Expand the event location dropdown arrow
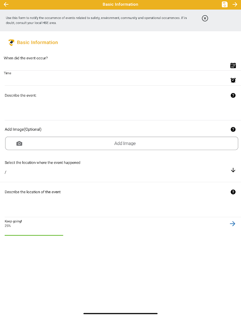 [x=233, y=170]
